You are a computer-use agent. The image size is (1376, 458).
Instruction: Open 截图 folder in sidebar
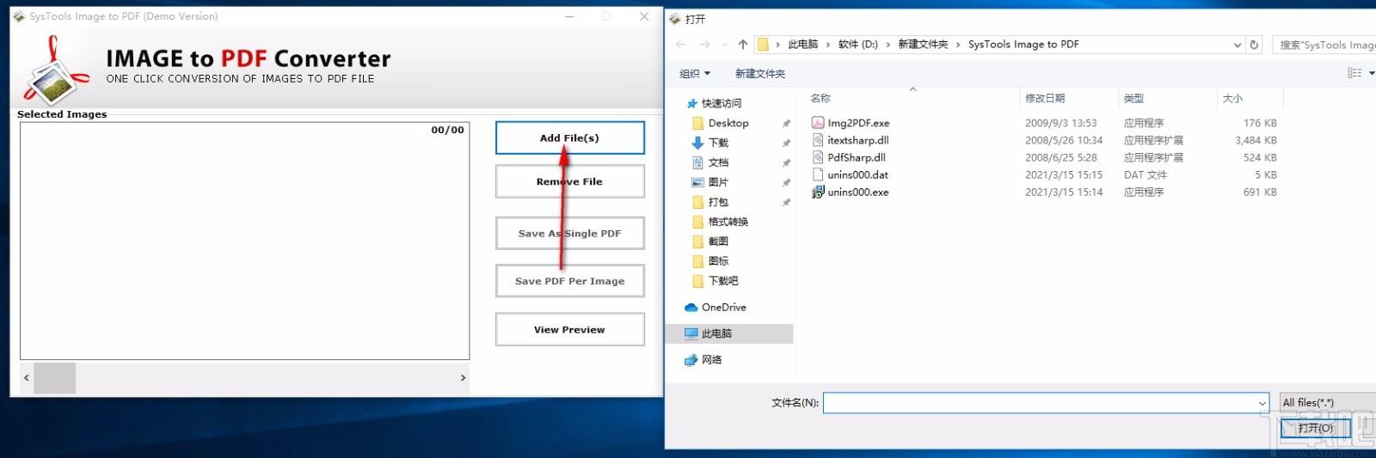(718, 241)
